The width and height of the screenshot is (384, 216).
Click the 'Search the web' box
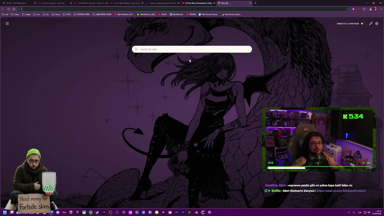click(192, 49)
